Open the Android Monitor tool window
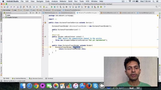Screen dimensions: 161x90 tap(19, 78)
